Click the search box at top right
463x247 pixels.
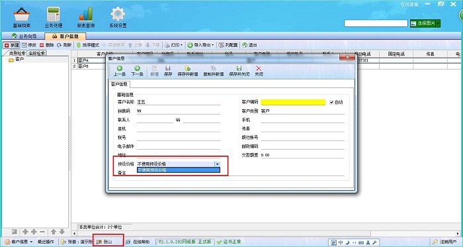(376, 23)
